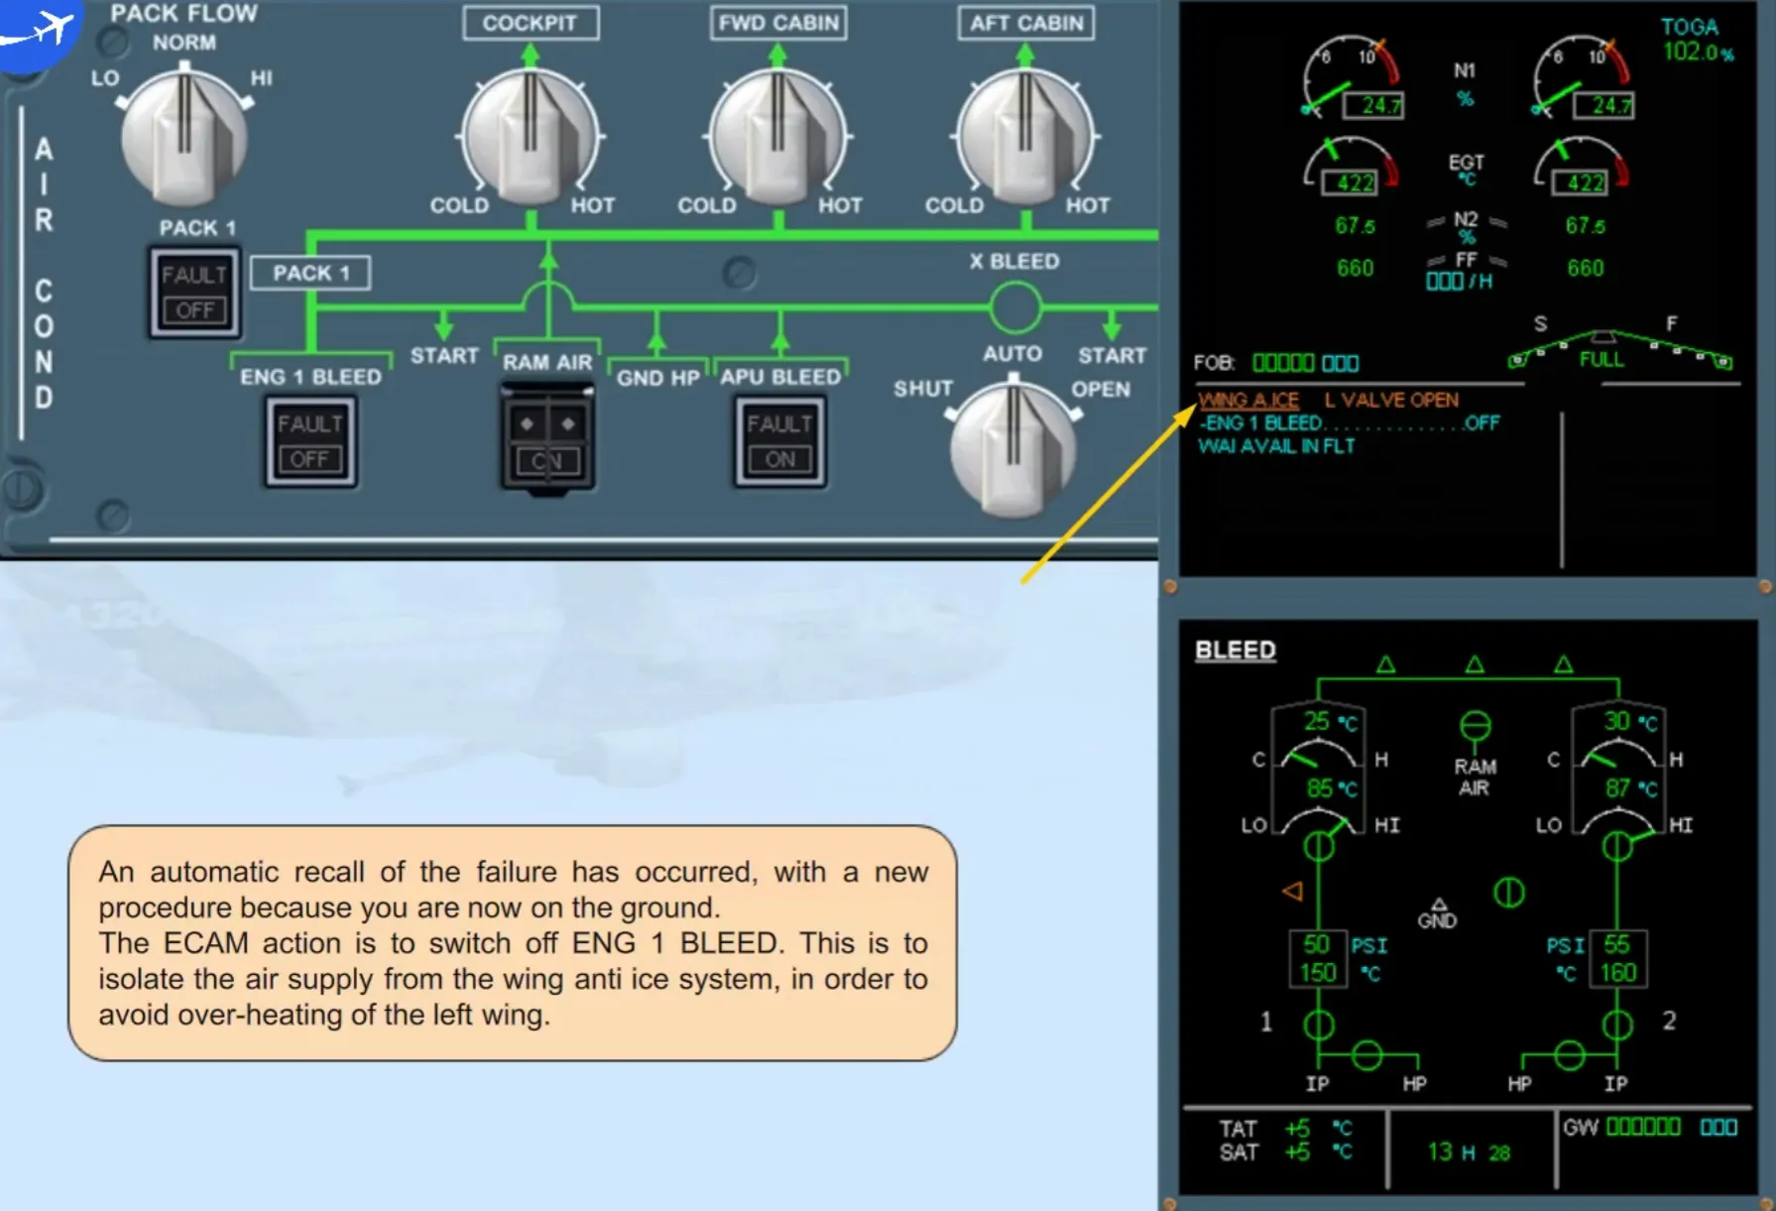This screenshot has width=1776, height=1211.
Task: Switch off the ENG 1 BLEED pushbutton
Action: (x=310, y=441)
